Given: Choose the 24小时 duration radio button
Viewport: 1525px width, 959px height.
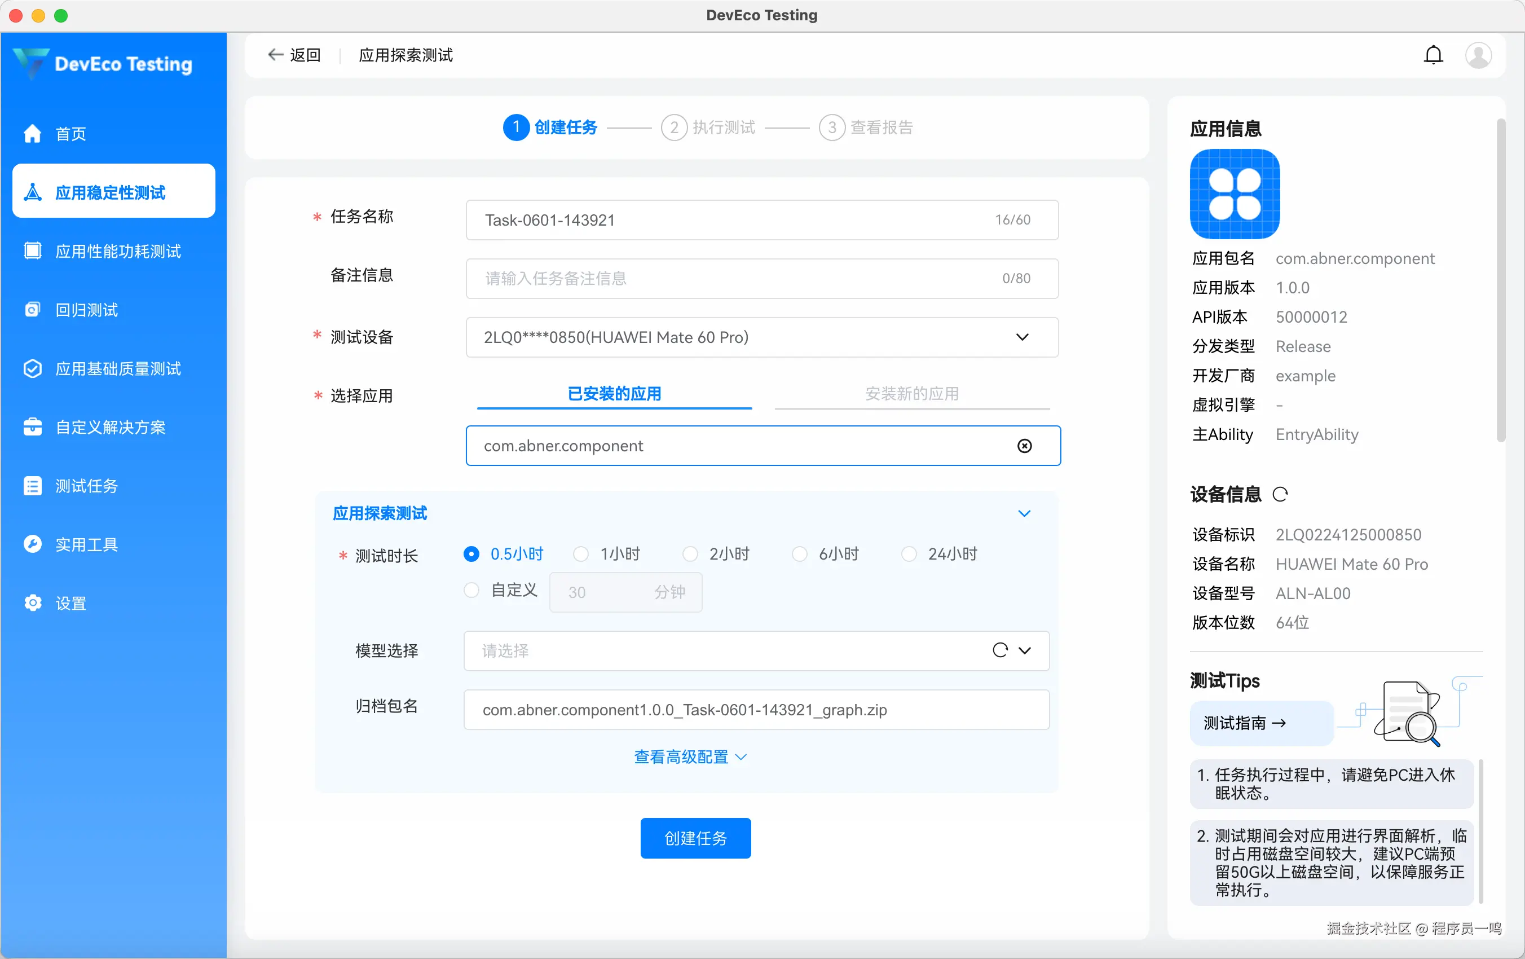Looking at the screenshot, I should point(909,554).
